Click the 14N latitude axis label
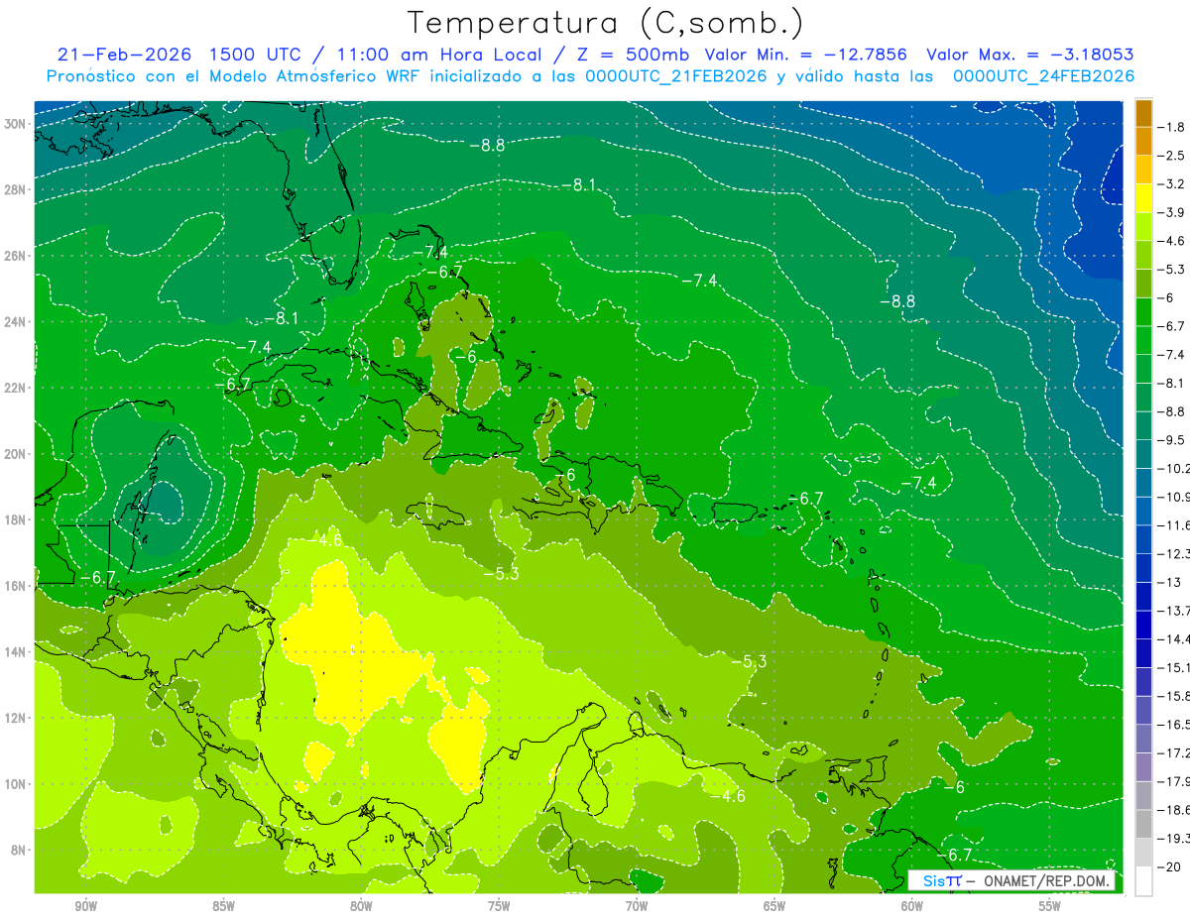The image size is (1190, 919). (x=16, y=651)
